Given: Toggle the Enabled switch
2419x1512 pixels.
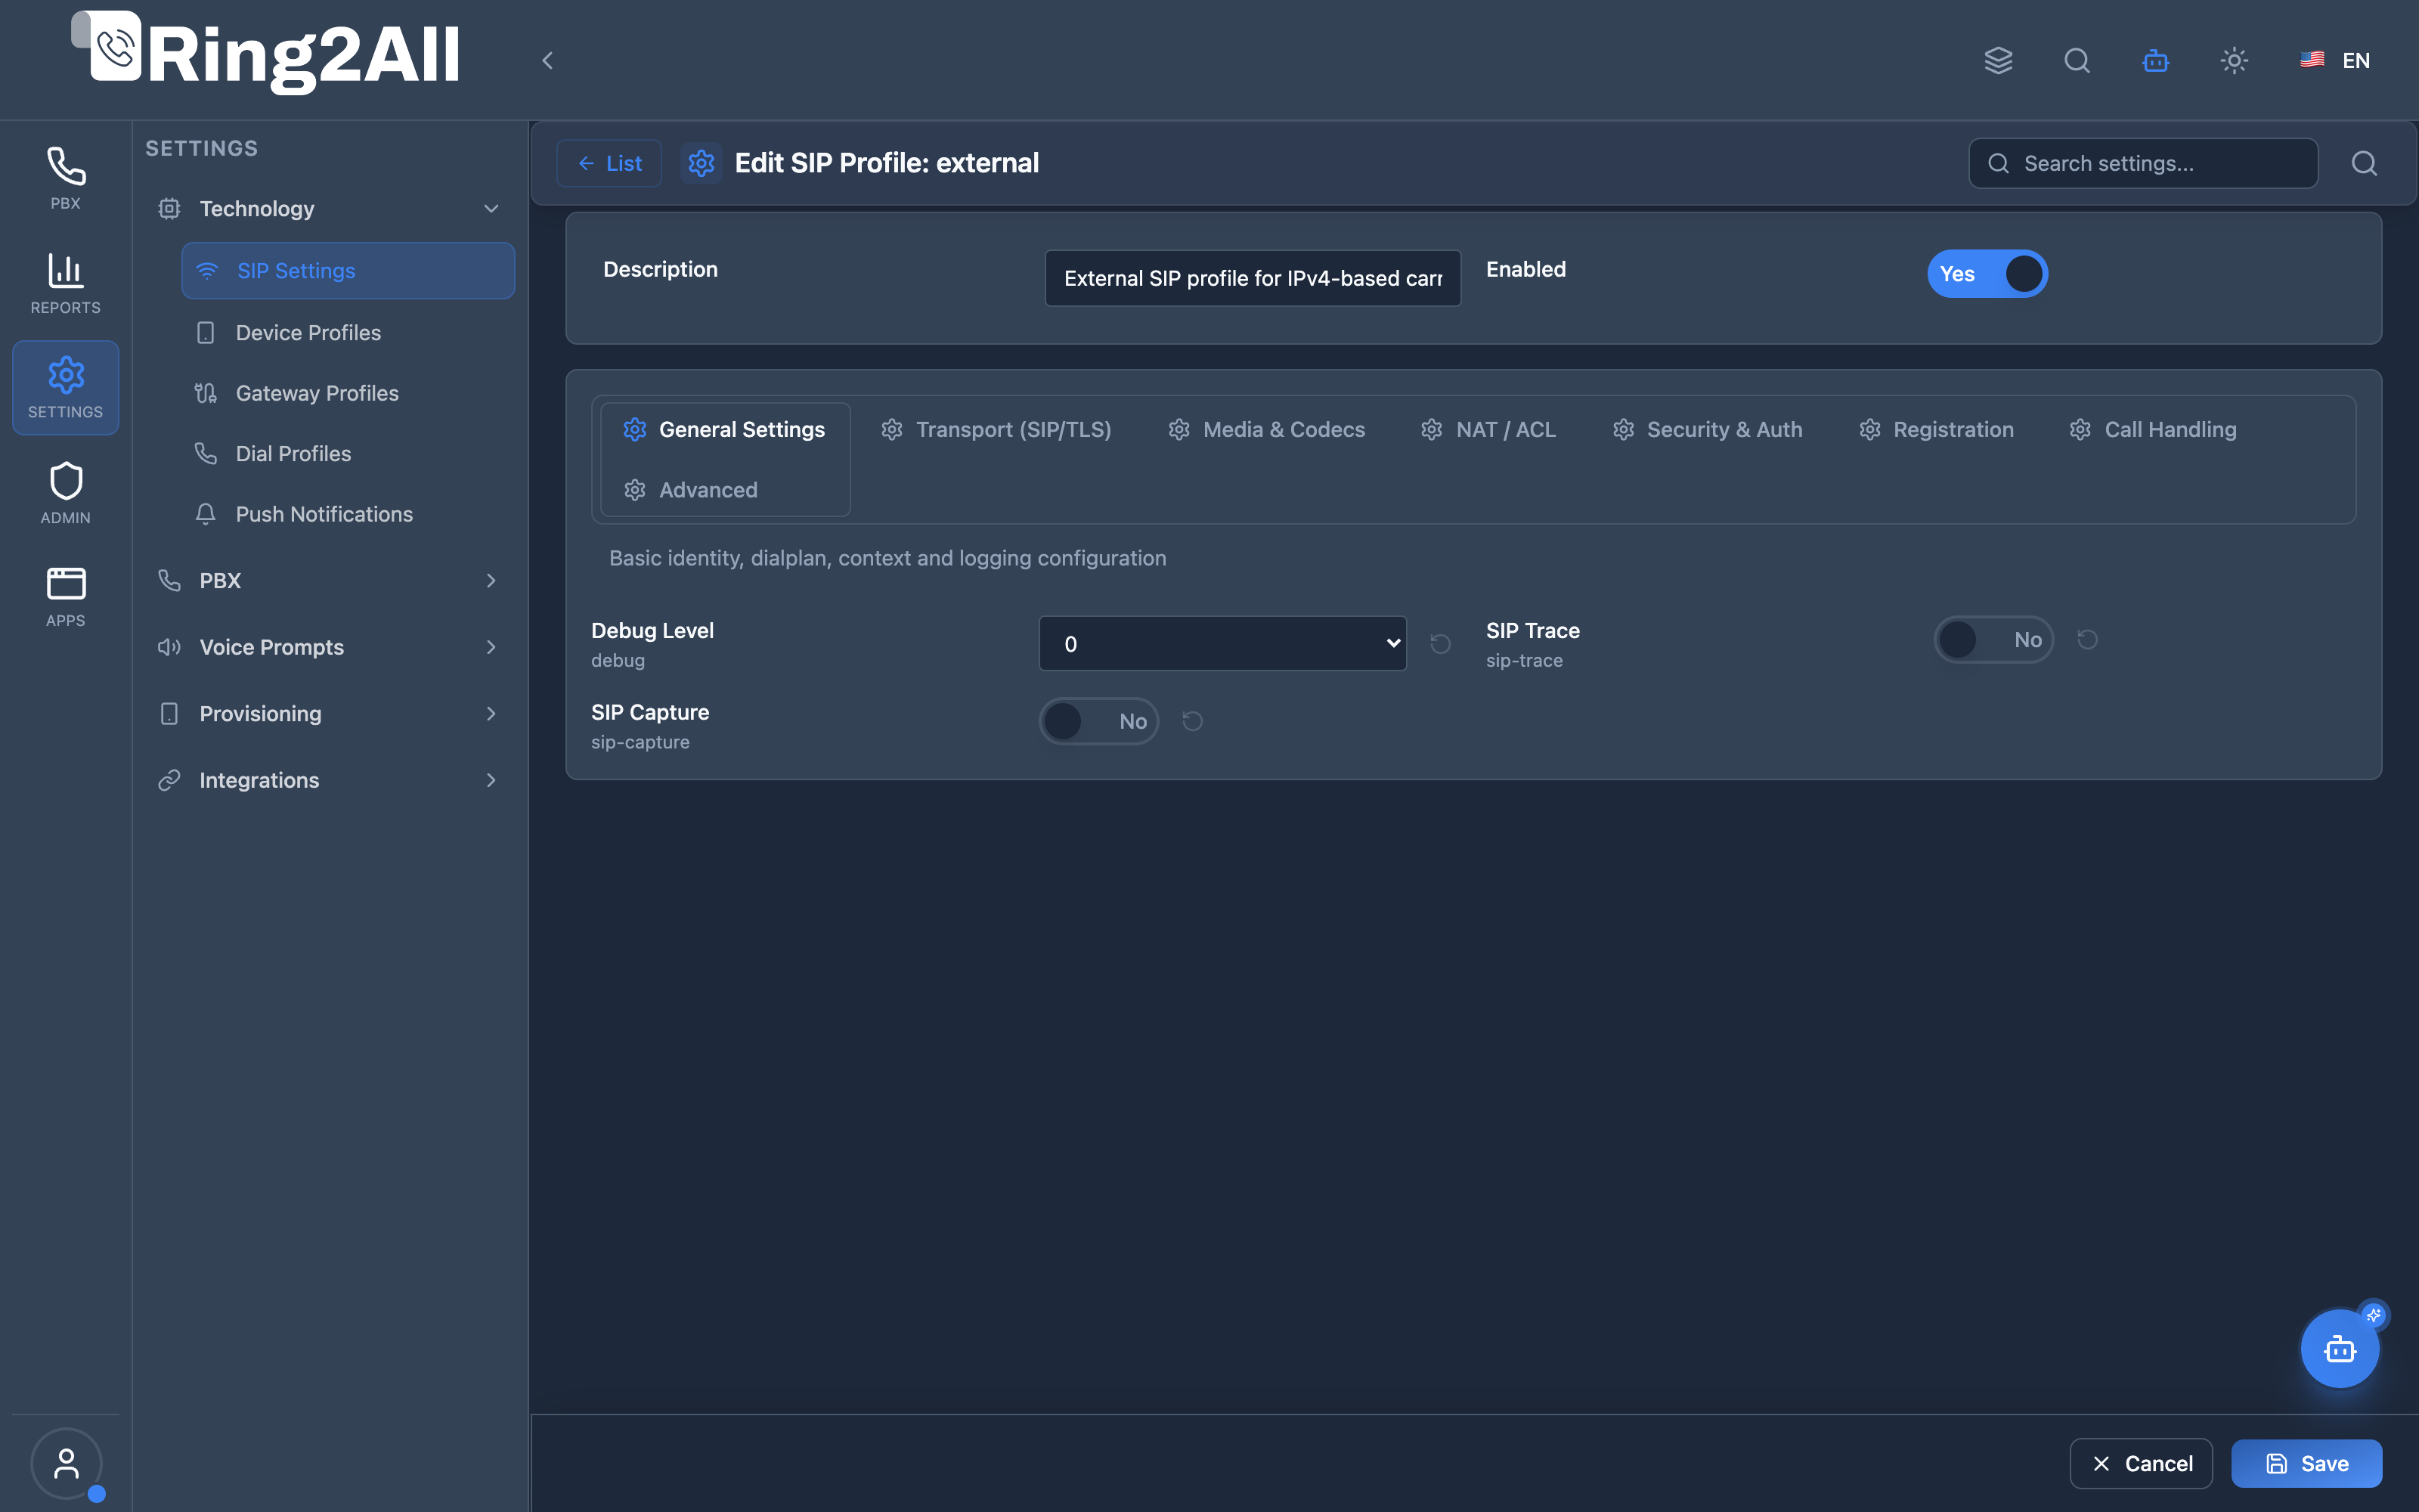Looking at the screenshot, I should pyautogui.click(x=1987, y=274).
